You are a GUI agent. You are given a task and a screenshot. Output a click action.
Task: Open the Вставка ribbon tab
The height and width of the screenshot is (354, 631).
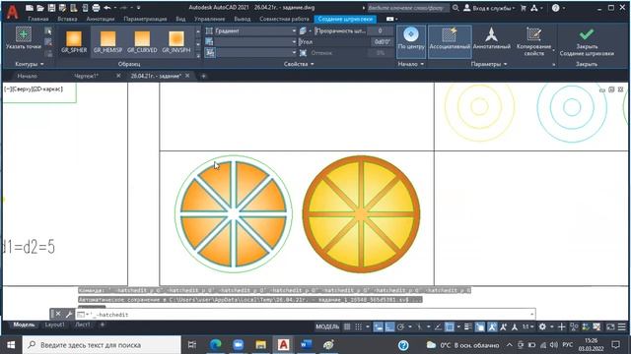coord(67,19)
